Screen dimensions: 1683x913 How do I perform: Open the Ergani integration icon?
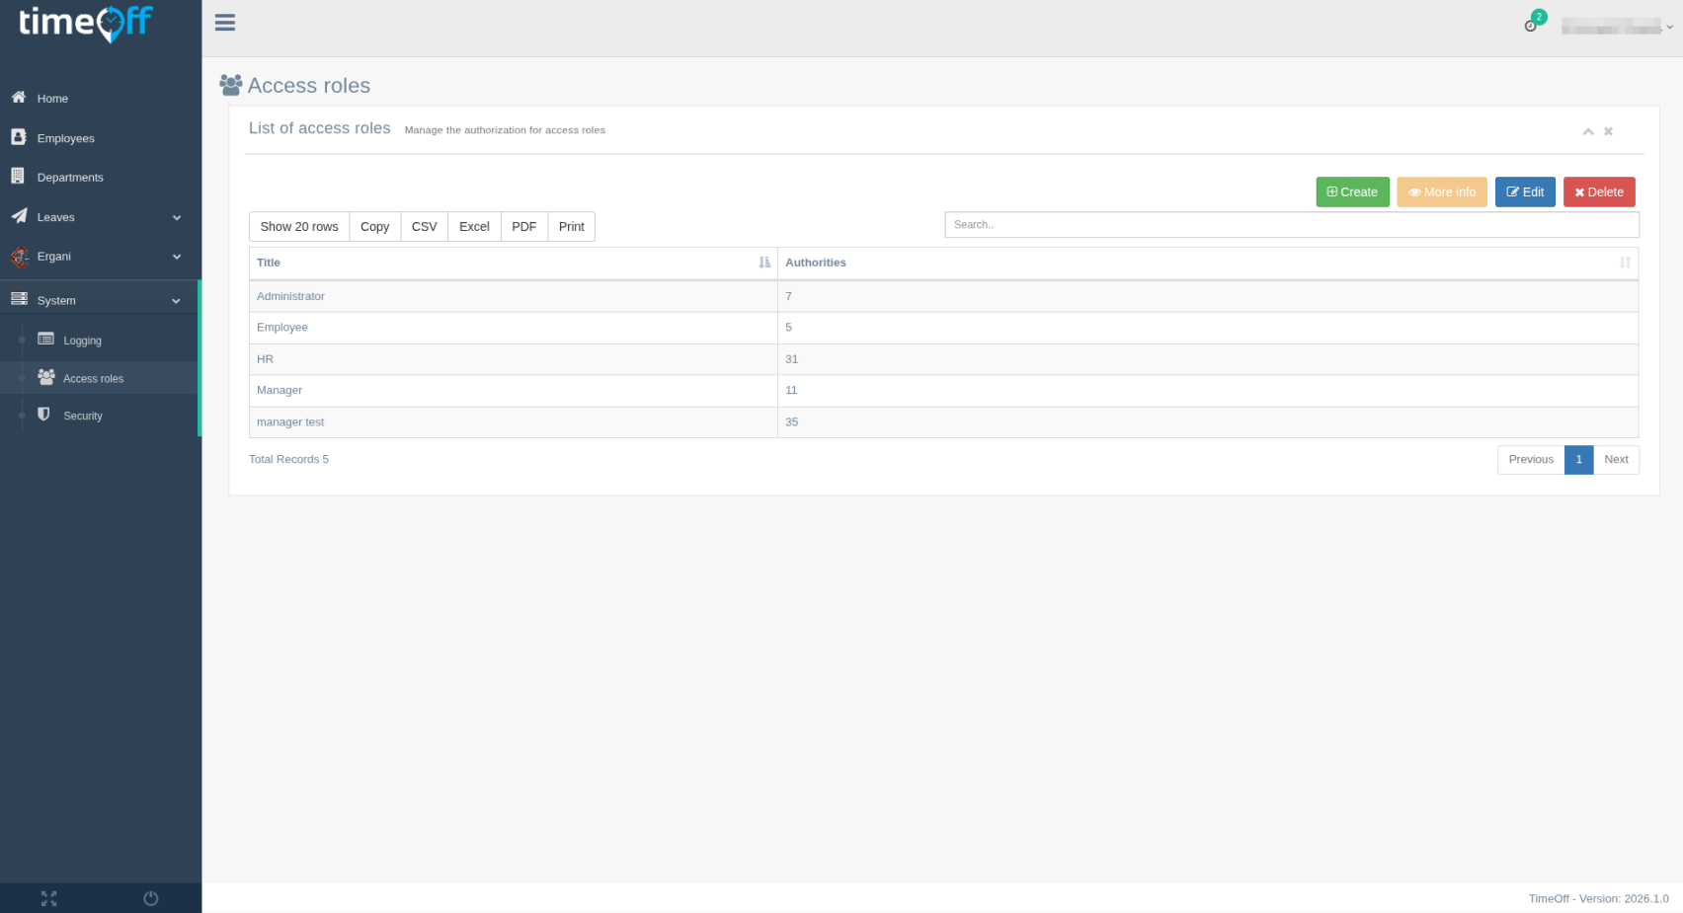(x=18, y=256)
